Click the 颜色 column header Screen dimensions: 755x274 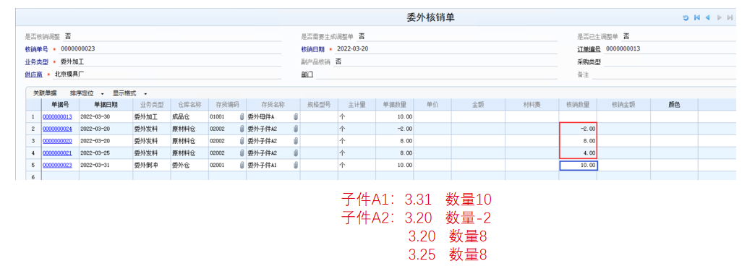(x=674, y=105)
